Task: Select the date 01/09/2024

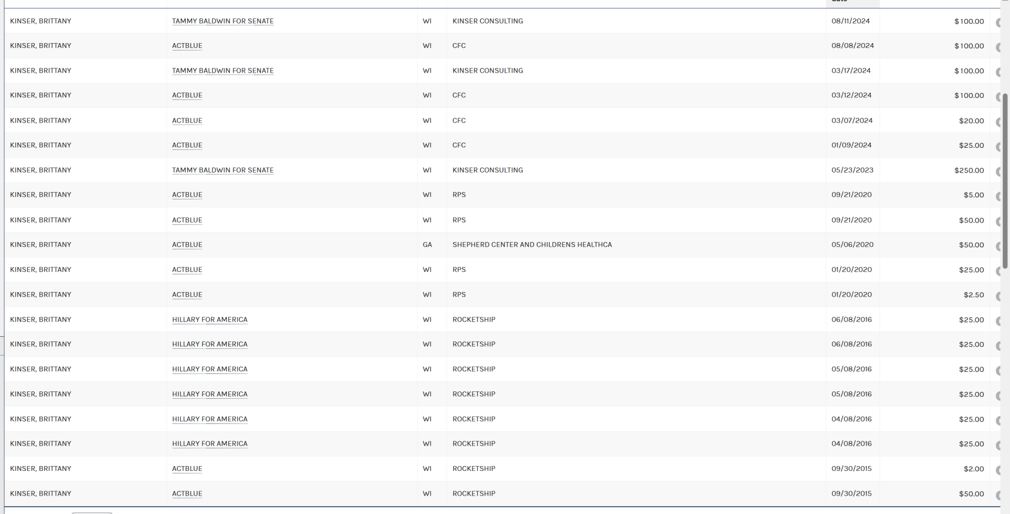Action: click(x=852, y=145)
